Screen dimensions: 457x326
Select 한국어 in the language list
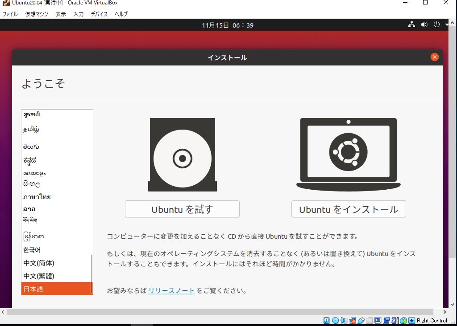(x=32, y=250)
